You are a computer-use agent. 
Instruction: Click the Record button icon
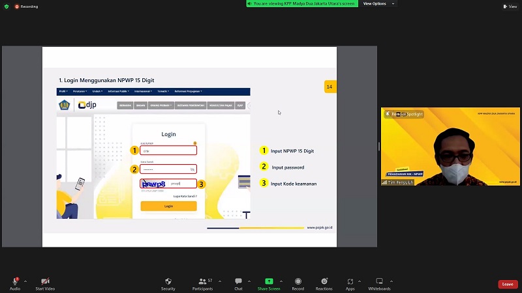coord(298,281)
